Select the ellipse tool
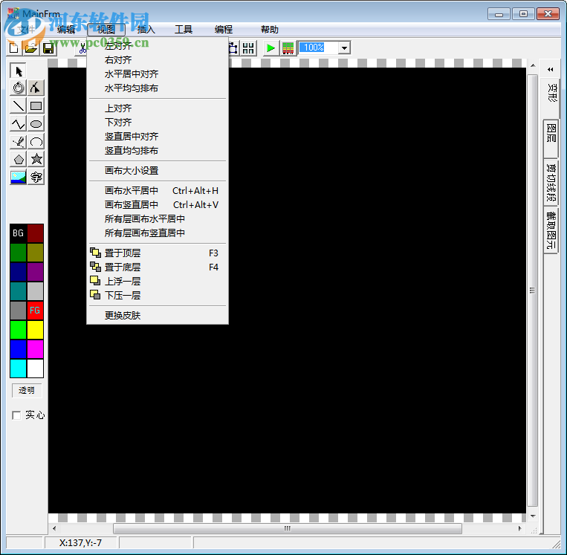Viewport: 567px width, 555px height. tap(36, 123)
